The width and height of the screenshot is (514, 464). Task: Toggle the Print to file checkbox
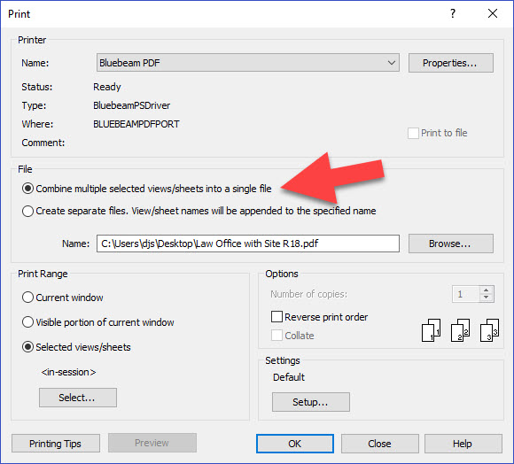coord(413,133)
